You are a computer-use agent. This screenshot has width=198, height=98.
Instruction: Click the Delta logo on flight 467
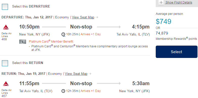pos(6,84)
